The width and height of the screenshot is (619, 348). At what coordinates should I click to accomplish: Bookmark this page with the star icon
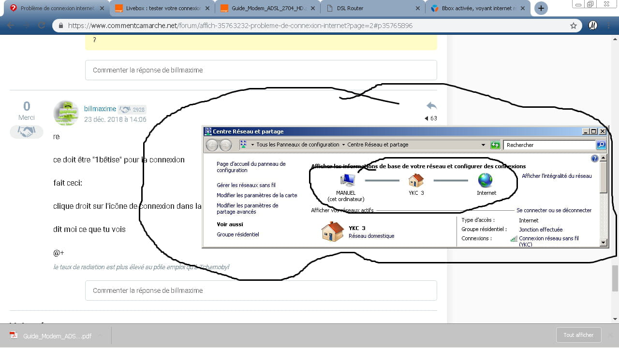[x=574, y=26]
